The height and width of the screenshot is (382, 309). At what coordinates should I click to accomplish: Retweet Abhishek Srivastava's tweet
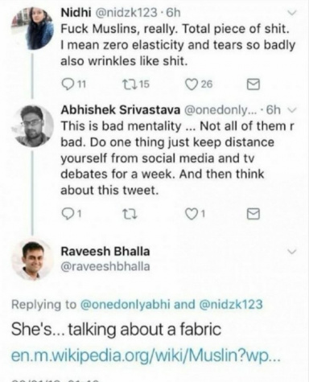[x=130, y=214]
